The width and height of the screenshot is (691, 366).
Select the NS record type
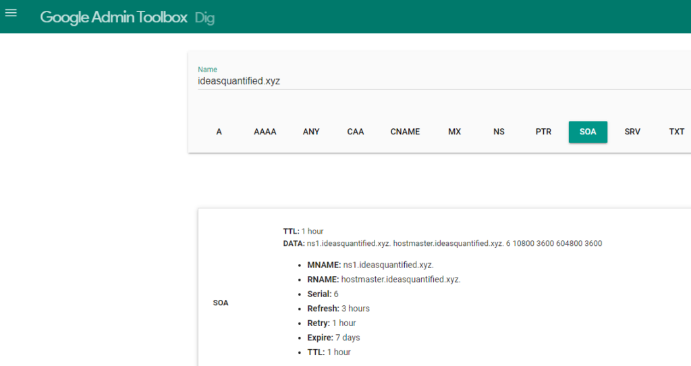(499, 132)
